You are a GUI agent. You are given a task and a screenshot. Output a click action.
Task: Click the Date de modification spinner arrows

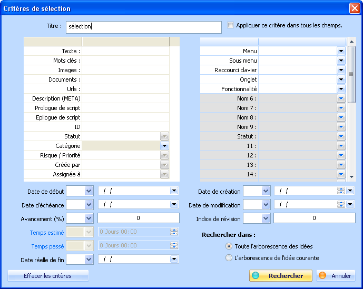click(341, 205)
